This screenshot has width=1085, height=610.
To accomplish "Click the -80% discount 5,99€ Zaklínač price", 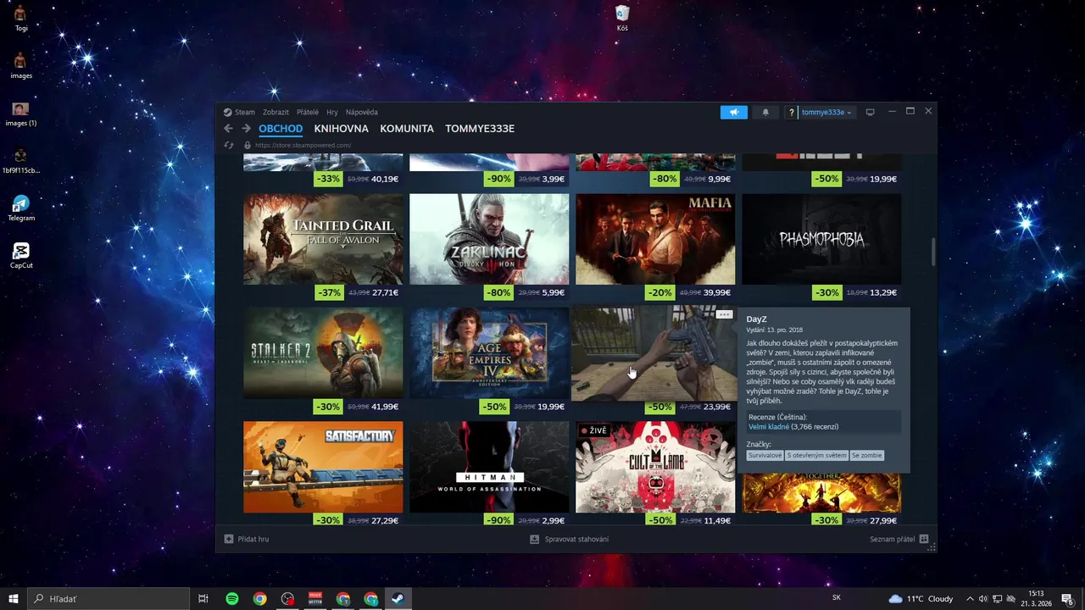I will (x=524, y=292).
